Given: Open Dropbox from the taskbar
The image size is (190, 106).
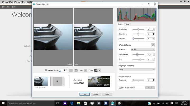Looking at the screenshot, I should (x=92, y=103).
